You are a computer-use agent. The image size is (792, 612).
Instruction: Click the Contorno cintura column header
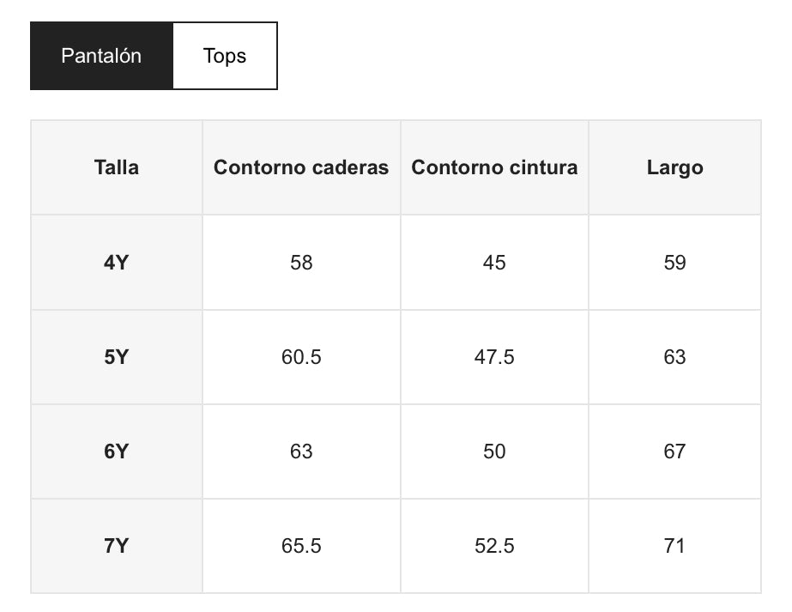pyautogui.click(x=494, y=167)
